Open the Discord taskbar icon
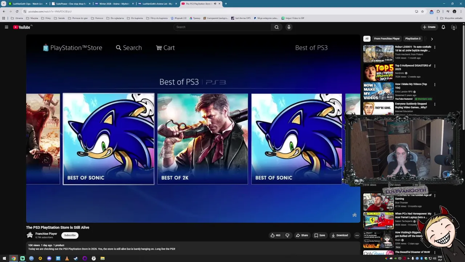 pos(49,258)
